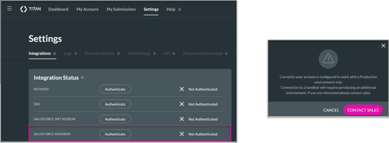Viewport: 389px width, 143px height.
Task: Switch to the API tab
Action: [x=167, y=53]
